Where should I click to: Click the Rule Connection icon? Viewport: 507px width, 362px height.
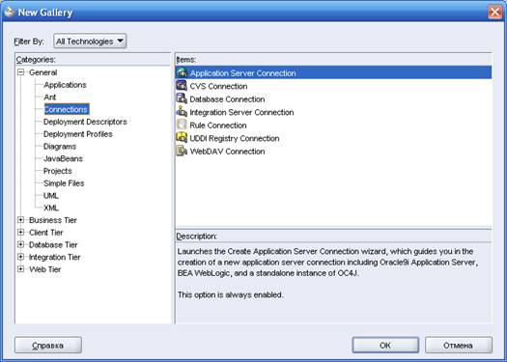tap(182, 125)
